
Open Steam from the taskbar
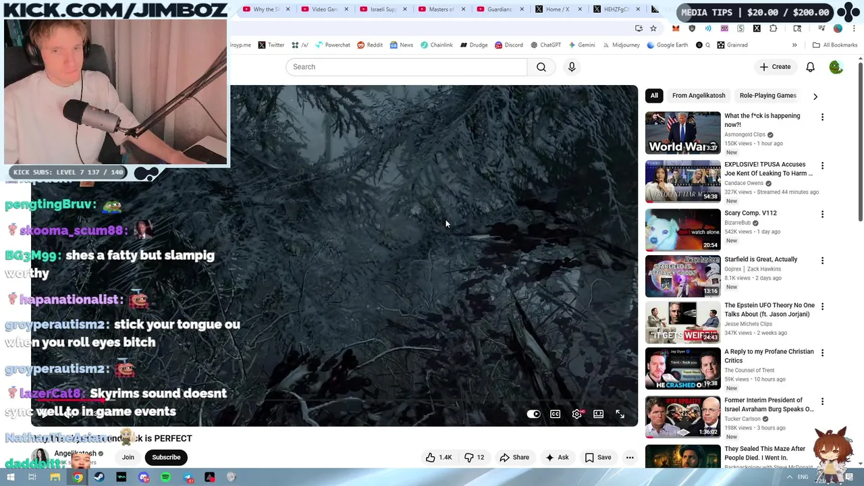pyautogui.click(x=99, y=477)
